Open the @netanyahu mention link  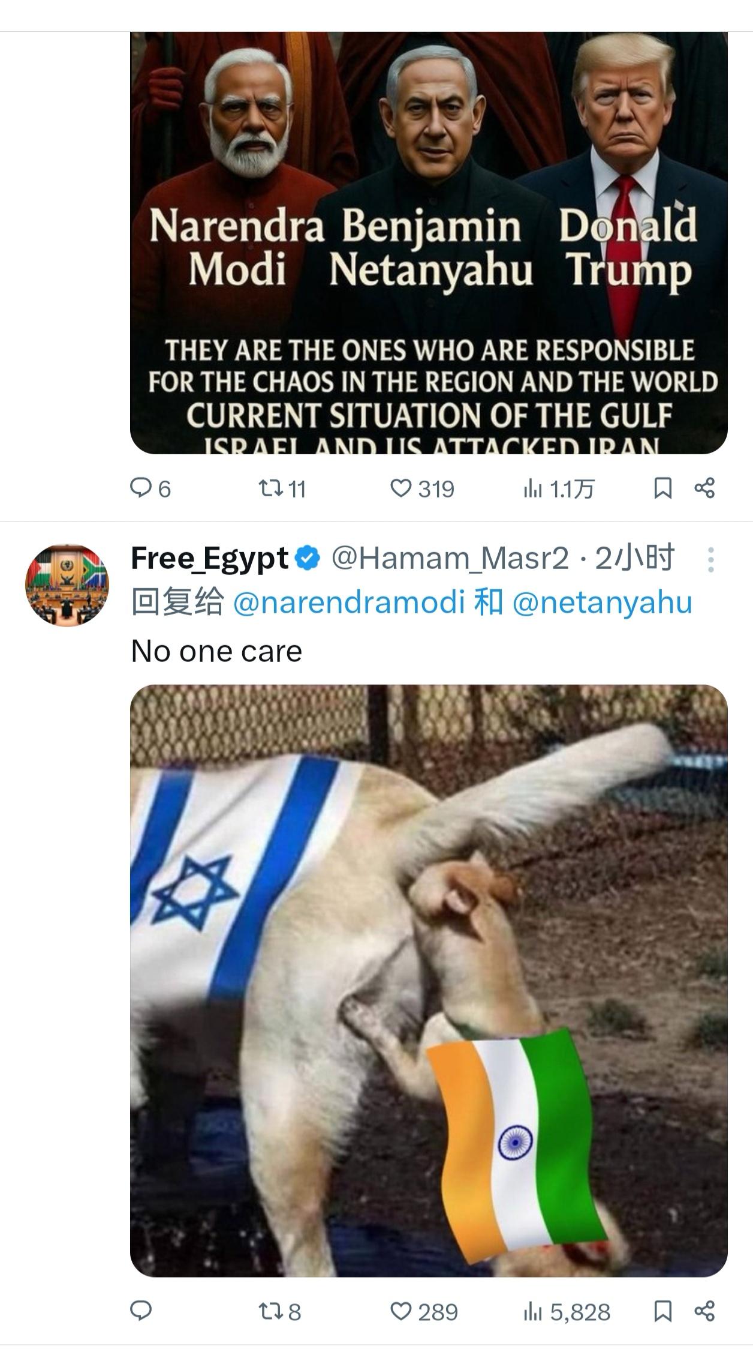(603, 602)
